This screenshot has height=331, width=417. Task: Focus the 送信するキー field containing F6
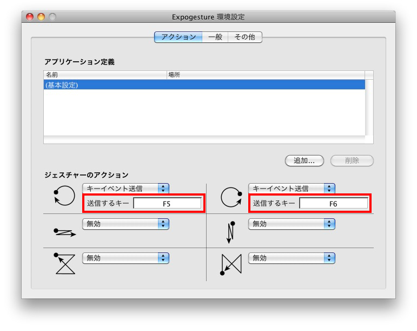click(334, 204)
